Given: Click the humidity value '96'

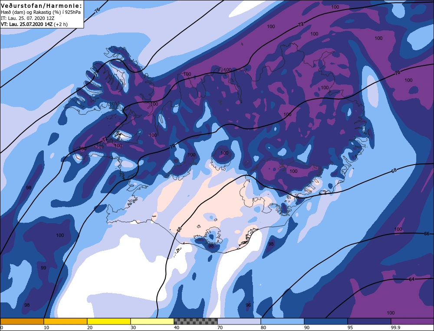Looking at the screenshot, I should (248, 305).
